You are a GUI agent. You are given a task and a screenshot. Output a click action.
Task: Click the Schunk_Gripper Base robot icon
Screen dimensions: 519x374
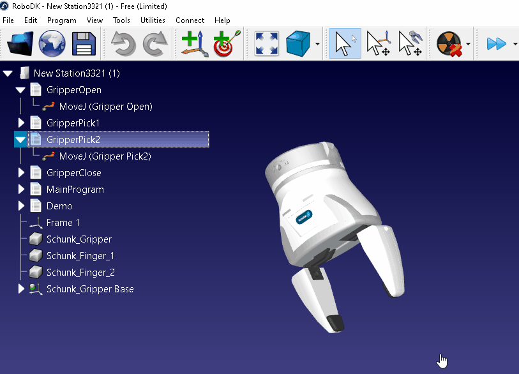pos(35,288)
